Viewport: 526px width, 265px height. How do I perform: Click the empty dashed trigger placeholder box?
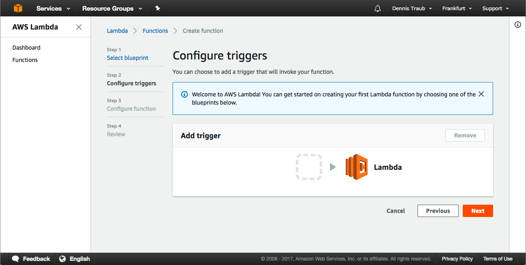click(309, 167)
